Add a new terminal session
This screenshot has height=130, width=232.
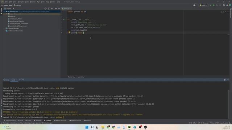[x=20, y=80]
